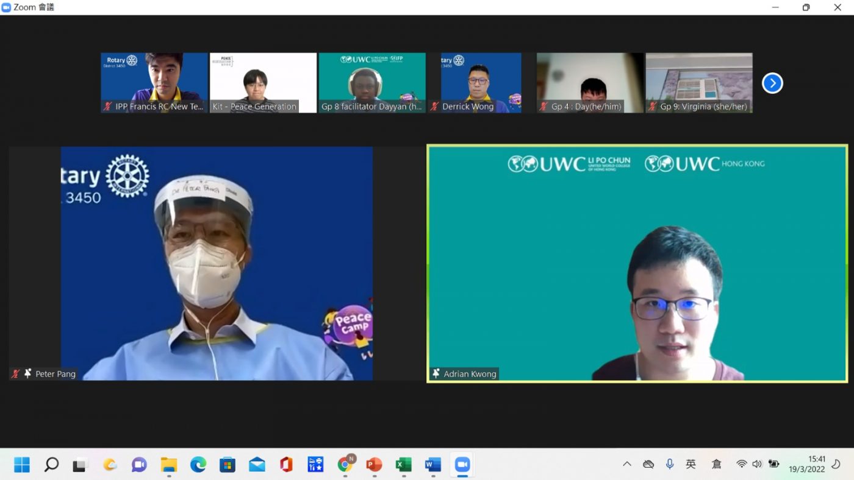This screenshot has width=854, height=480.
Task: Select Gp 8 facilitator Dayyan thumbnail
Action: click(372, 83)
